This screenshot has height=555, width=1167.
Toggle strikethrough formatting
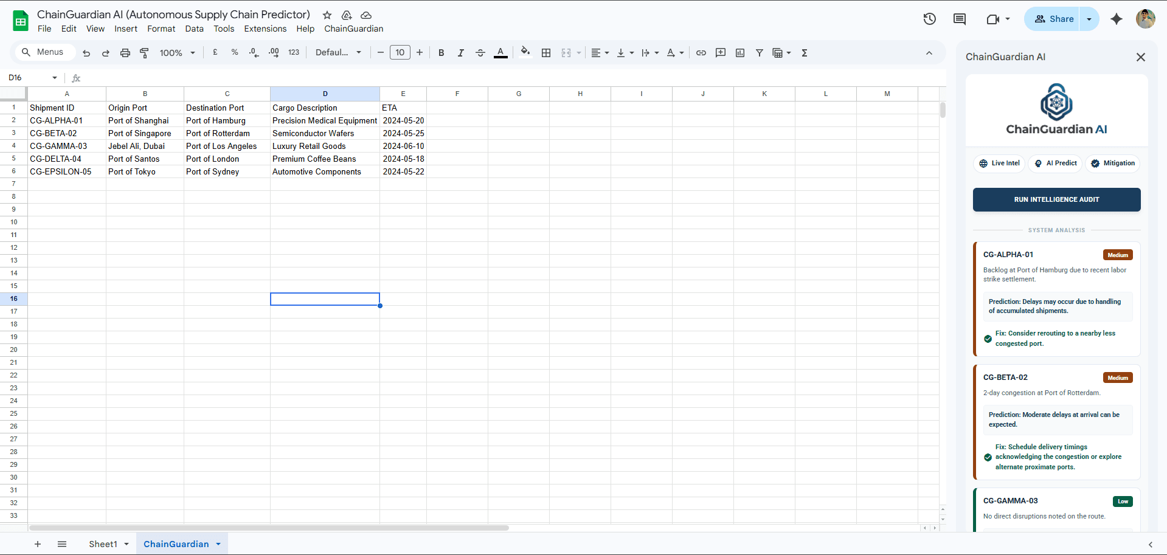480,53
